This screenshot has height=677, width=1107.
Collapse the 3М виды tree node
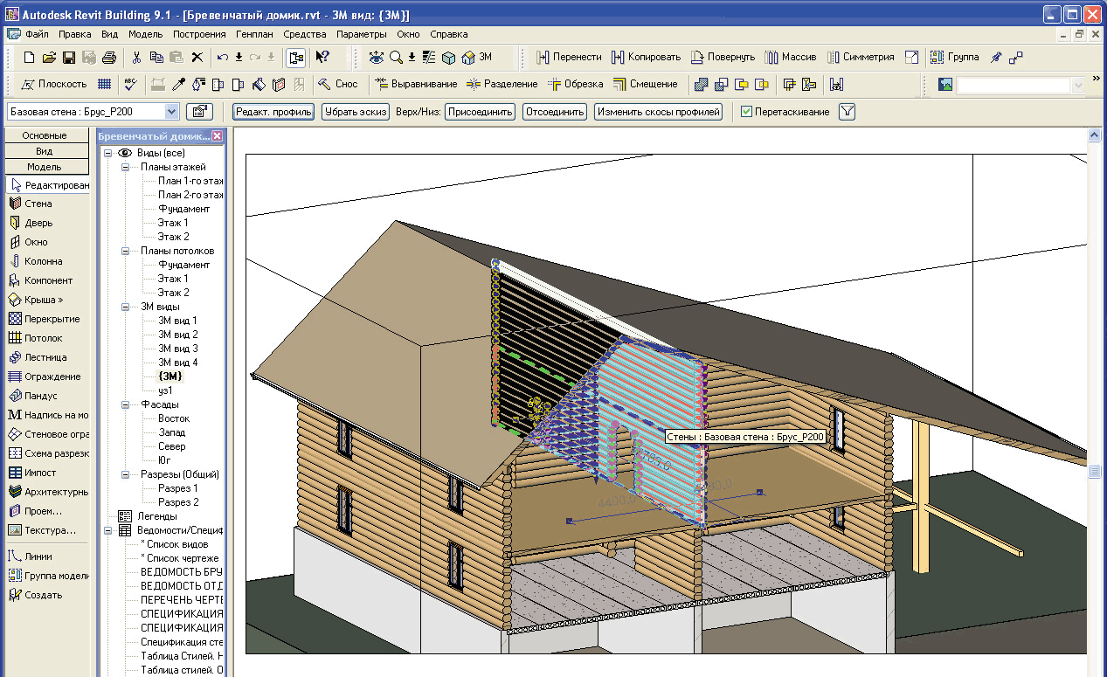pos(125,307)
